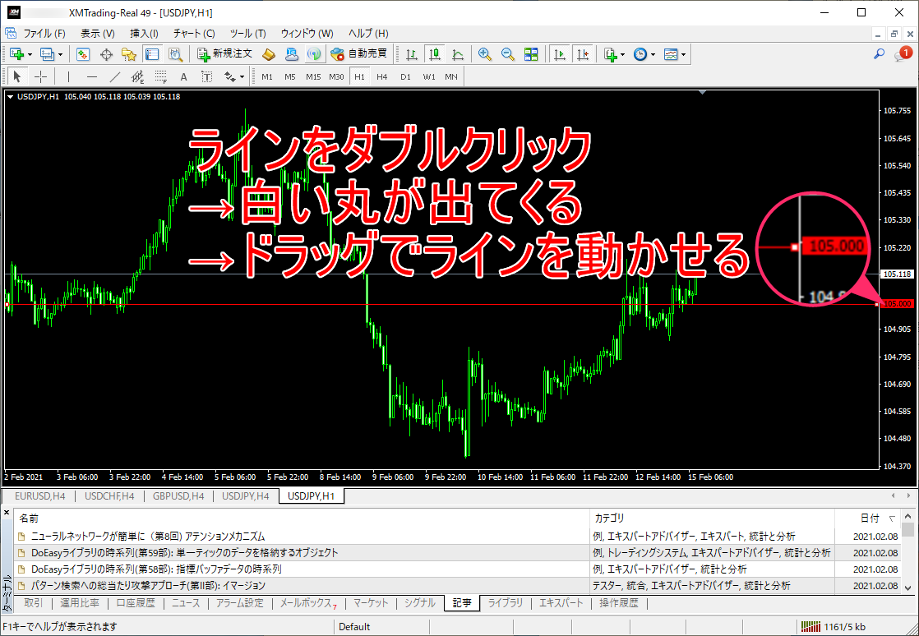919x636 pixels.
Task: Open the Profiles dropdown arrow
Action: click(x=60, y=54)
